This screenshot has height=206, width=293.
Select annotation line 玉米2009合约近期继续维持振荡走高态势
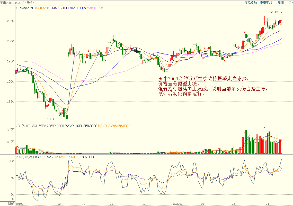[x=204, y=79]
